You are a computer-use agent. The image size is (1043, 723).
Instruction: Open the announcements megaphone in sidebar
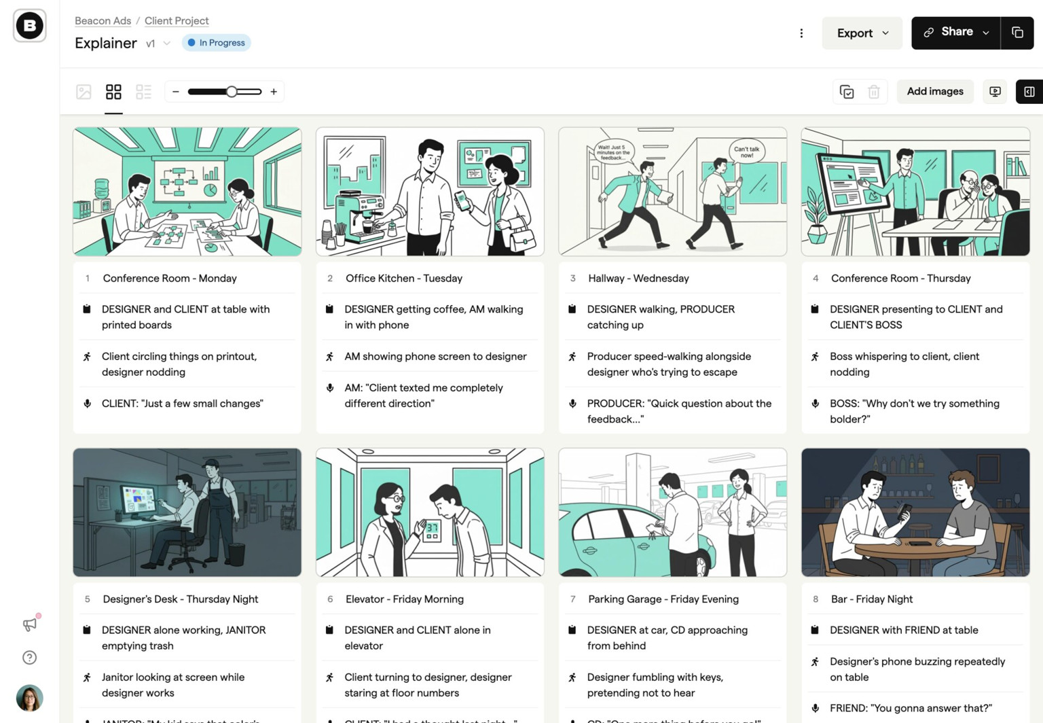(x=29, y=624)
